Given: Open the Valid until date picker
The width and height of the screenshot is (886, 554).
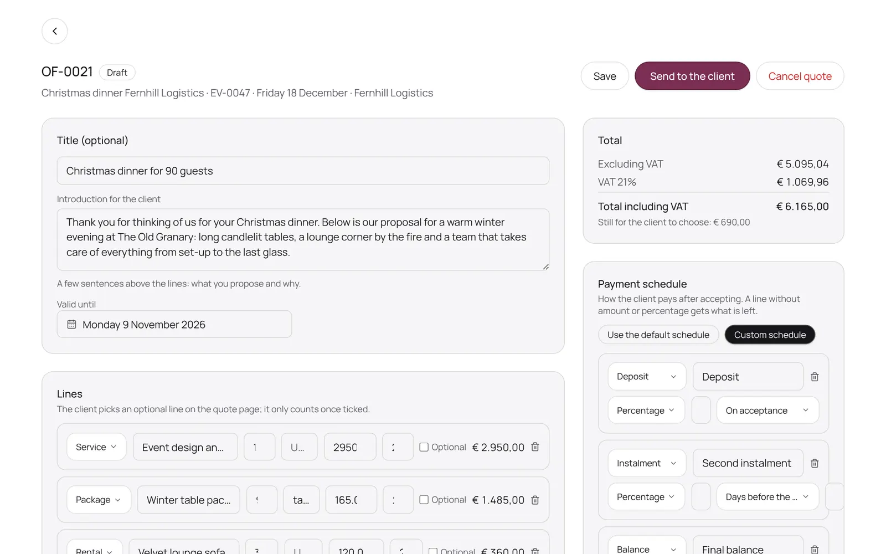Looking at the screenshot, I should 174,324.
